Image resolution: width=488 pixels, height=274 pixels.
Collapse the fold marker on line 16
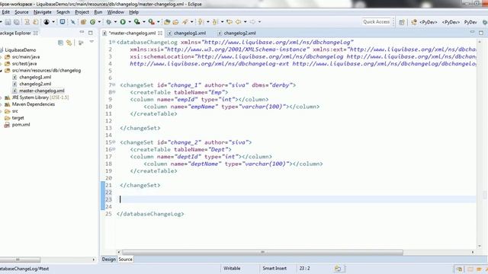[114, 149]
